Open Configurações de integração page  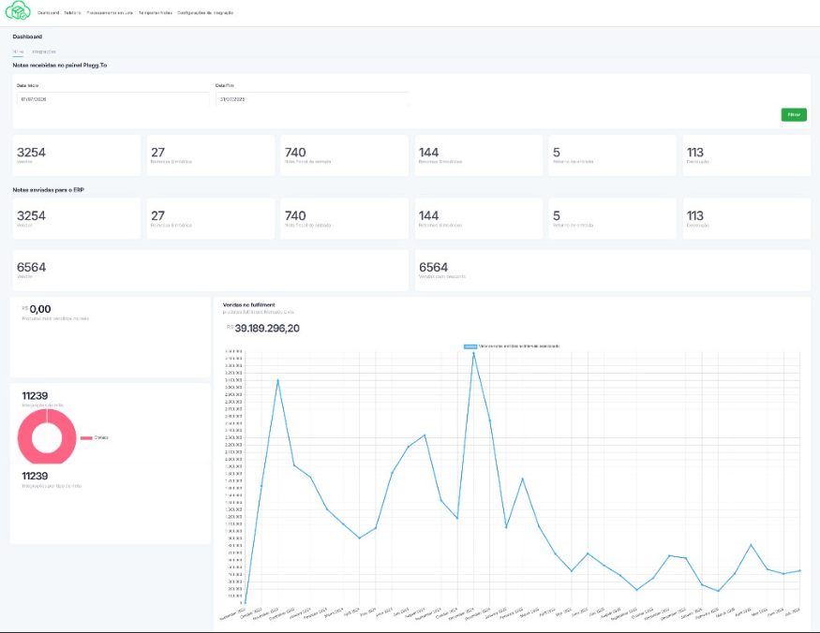click(x=205, y=12)
